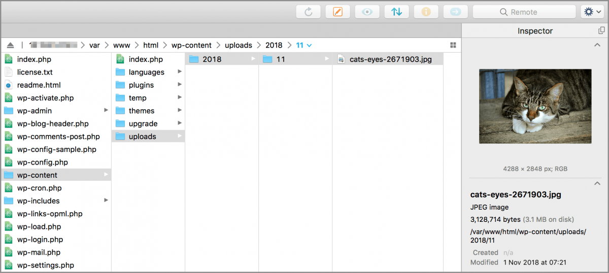This screenshot has height=273, width=609.
Task: Select the wp-admin folder
Action: 35,110
